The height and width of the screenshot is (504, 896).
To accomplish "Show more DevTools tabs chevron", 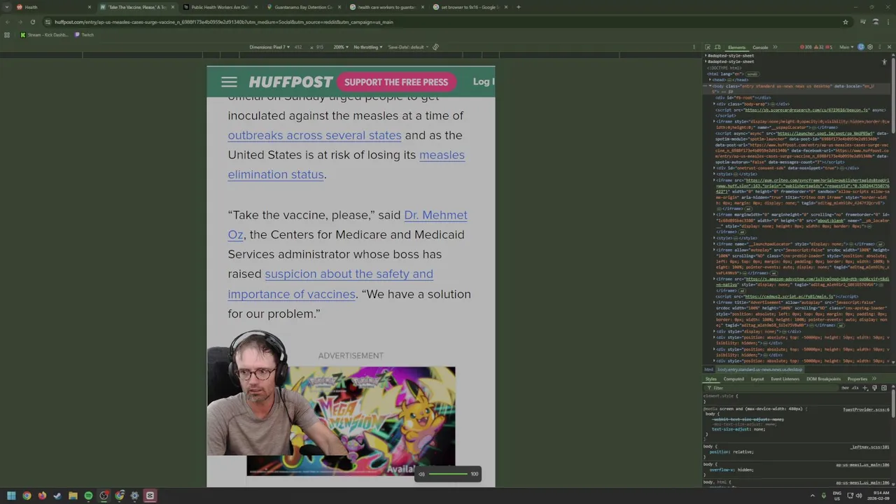I will pyautogui.click(x=775, y=47).
